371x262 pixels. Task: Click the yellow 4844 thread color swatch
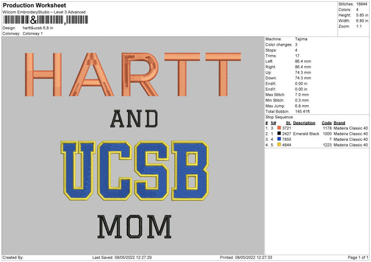click(x=279, y=145)
